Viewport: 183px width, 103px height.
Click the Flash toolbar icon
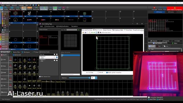[x=63, y=8]
